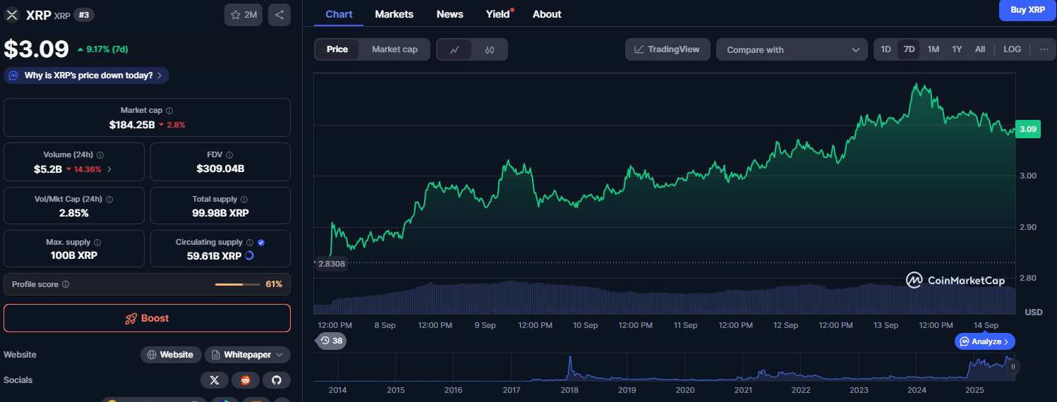The image size is (1057, 402).
Task: Switch to the About tab
Action: pyautogui.click(x=547, y=14)
